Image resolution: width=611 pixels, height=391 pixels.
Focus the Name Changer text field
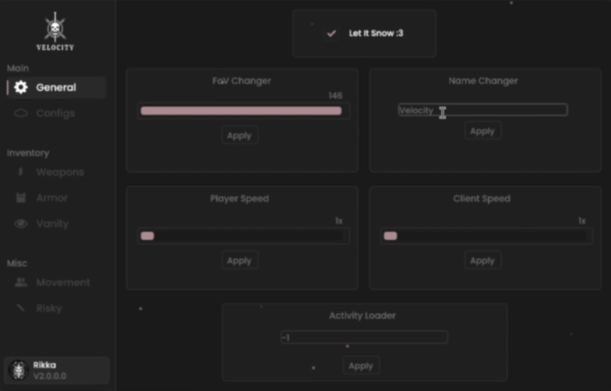pyautogui.click(x=482, y=111)
